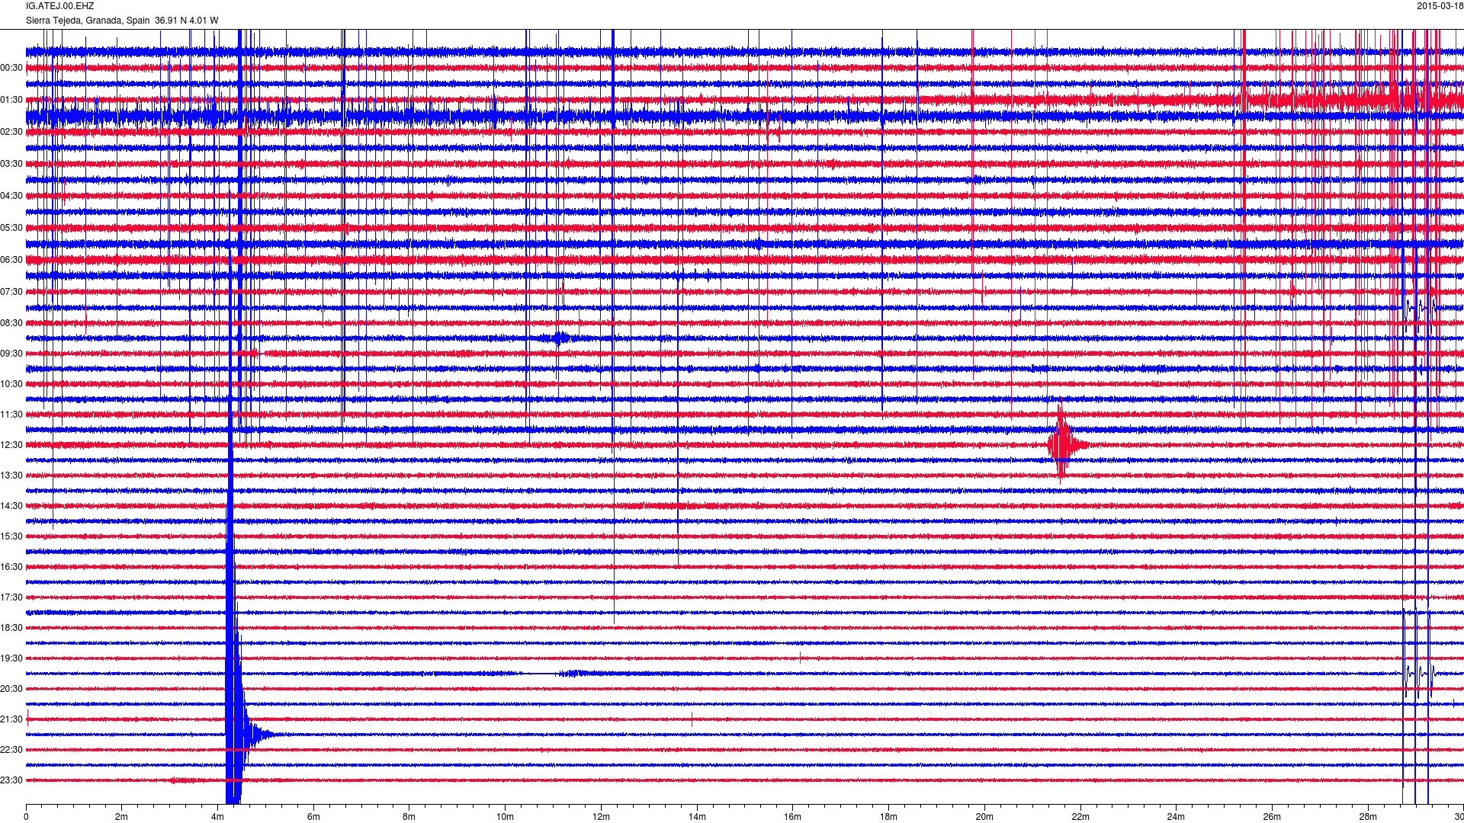
Task: Select the 23:30 time row label
Action: [11, 780]
